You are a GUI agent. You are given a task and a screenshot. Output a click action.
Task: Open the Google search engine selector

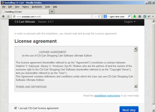[106, 17]
